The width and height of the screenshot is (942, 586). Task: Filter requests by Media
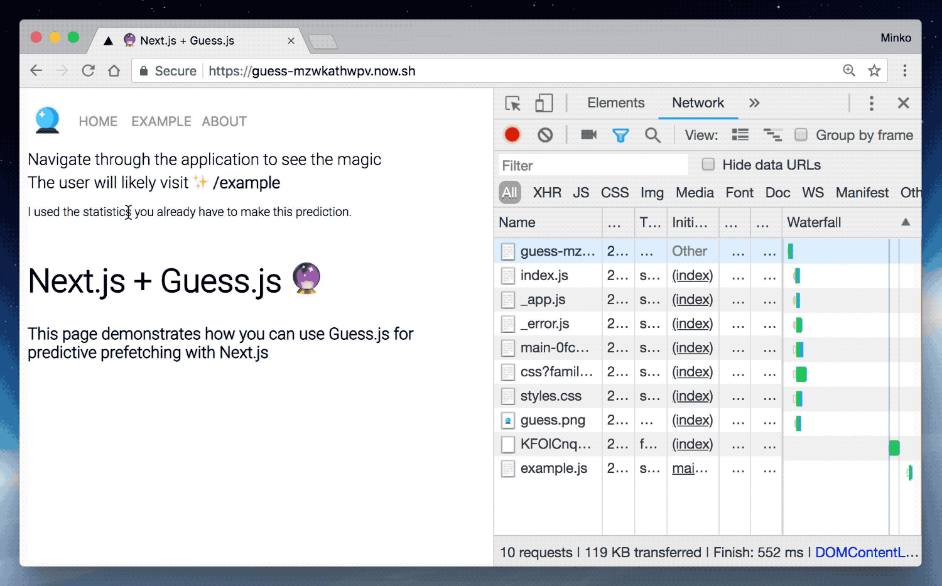(695, 193)
